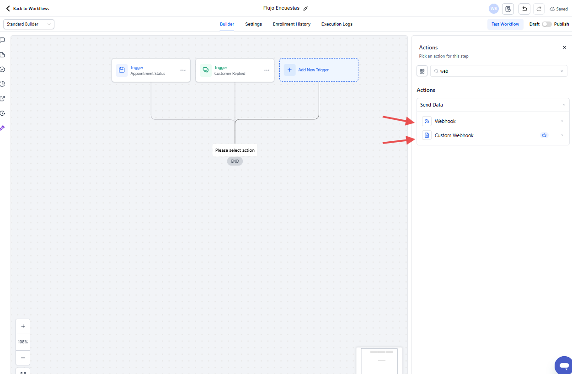Click the zoom in plus button

(x=23, y=326)
